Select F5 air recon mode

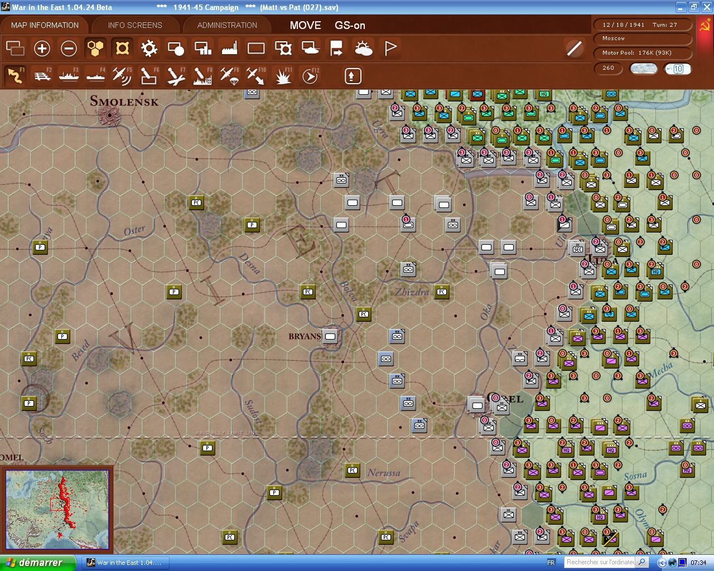[x=122, y=75]
